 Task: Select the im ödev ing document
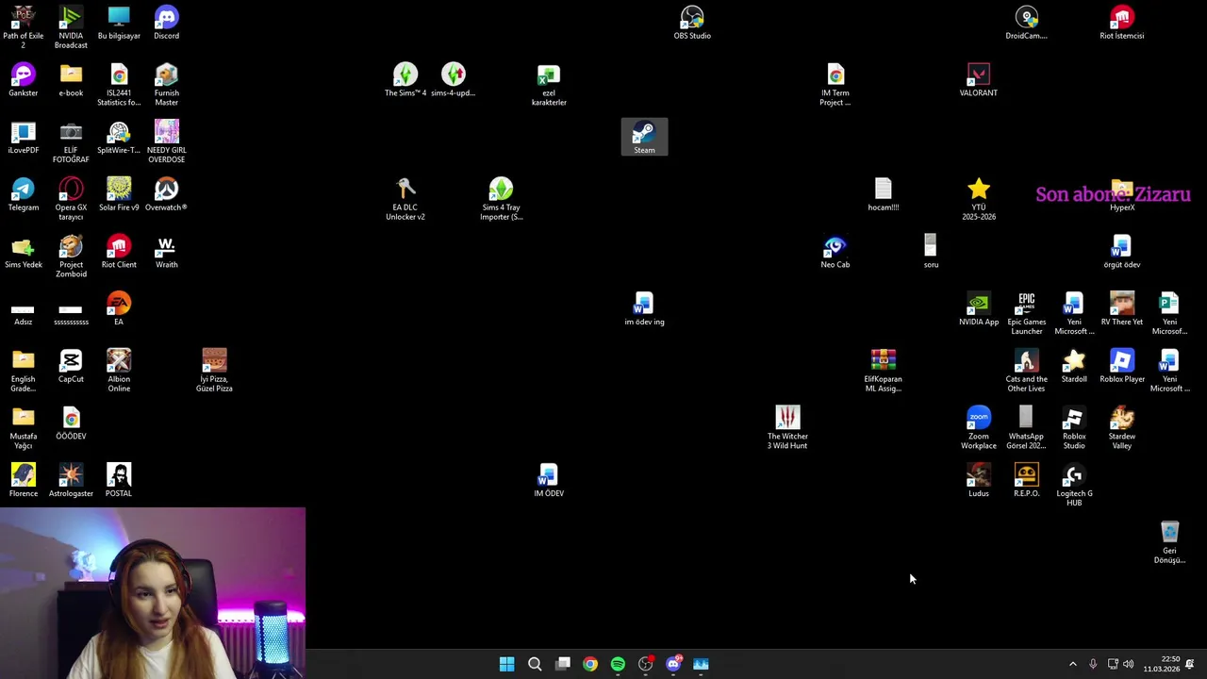(x=644, y=309)
